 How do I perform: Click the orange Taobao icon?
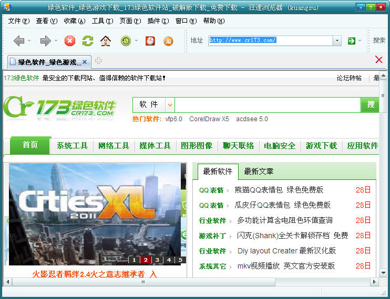[x=168, y=41]
